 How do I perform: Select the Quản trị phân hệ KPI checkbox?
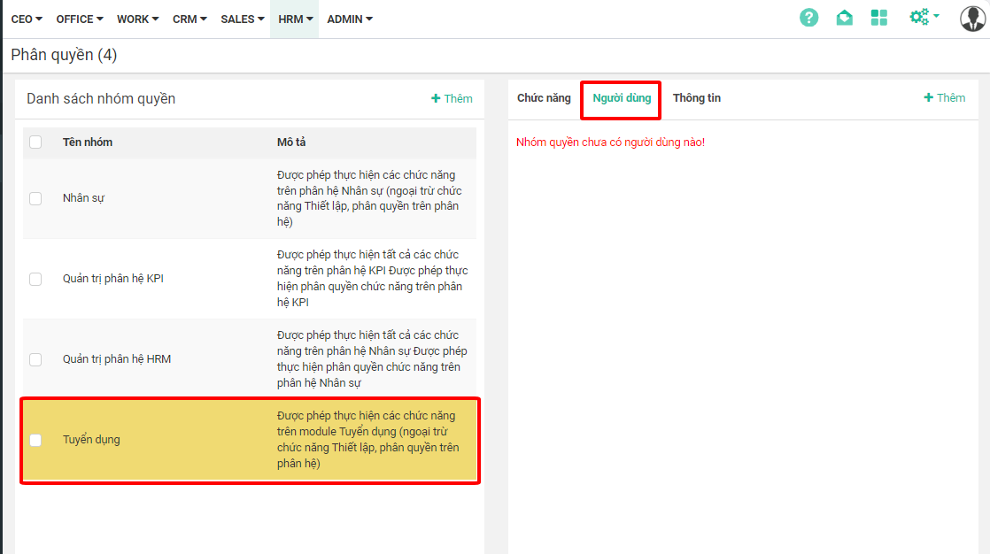point(35,279)
